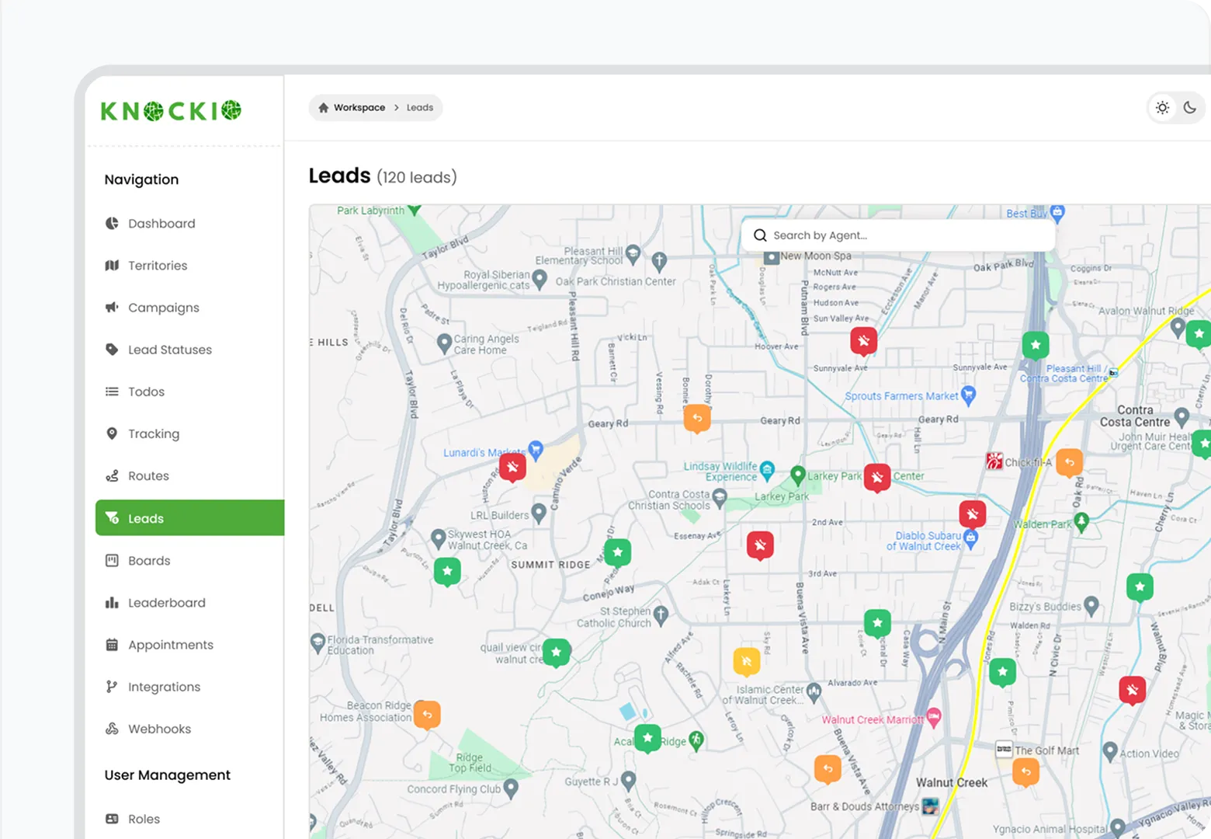The width and height of the screenshot is (1211, 839).
Task: Open the red lead marker above Diablo Subaru
Action: (973, 513)
